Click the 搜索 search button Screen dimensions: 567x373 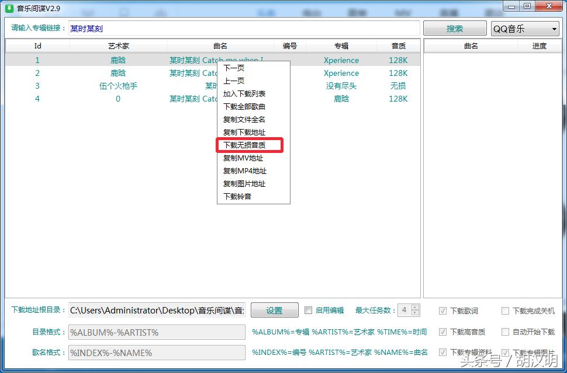pos(455,27)
